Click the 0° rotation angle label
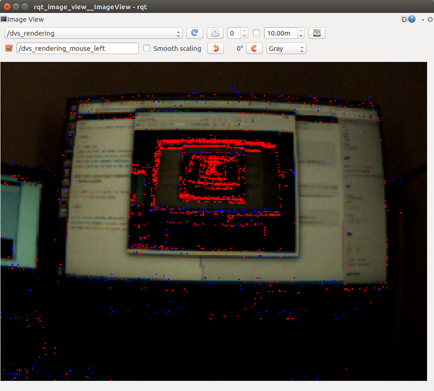This screenshot has height=391, width=434. pos(240,49)
